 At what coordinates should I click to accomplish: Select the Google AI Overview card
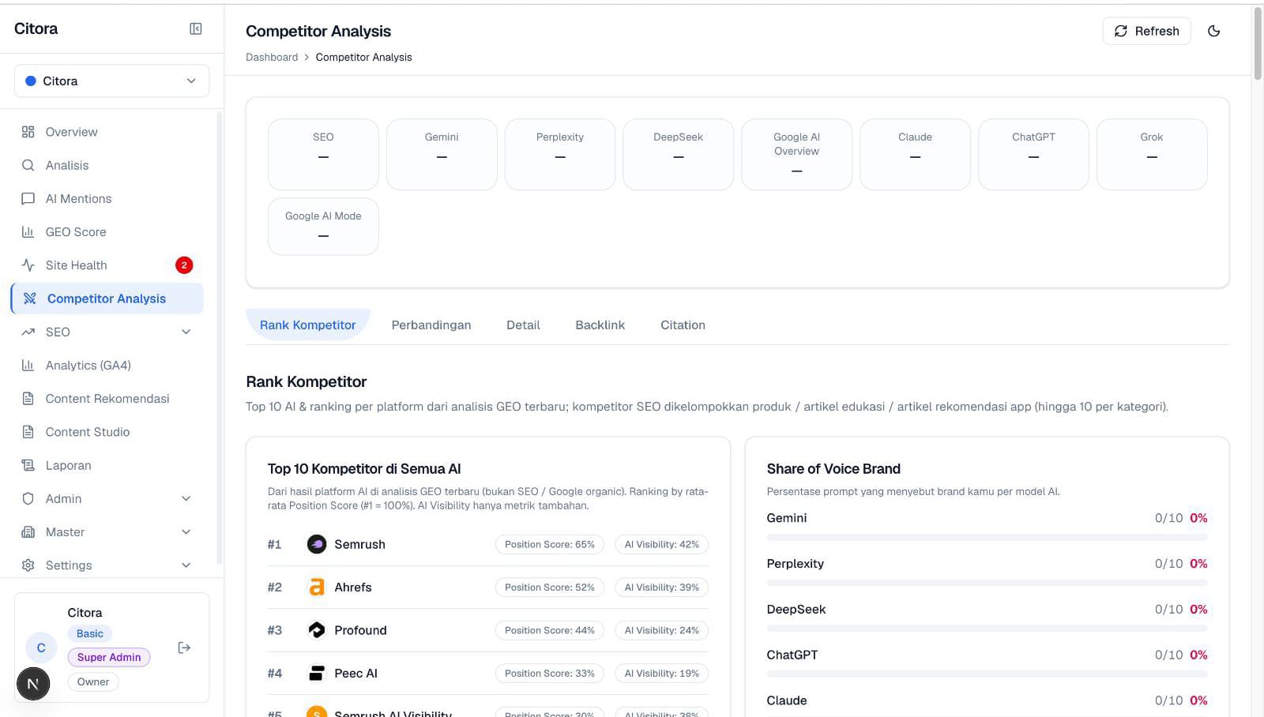[797, 154]
